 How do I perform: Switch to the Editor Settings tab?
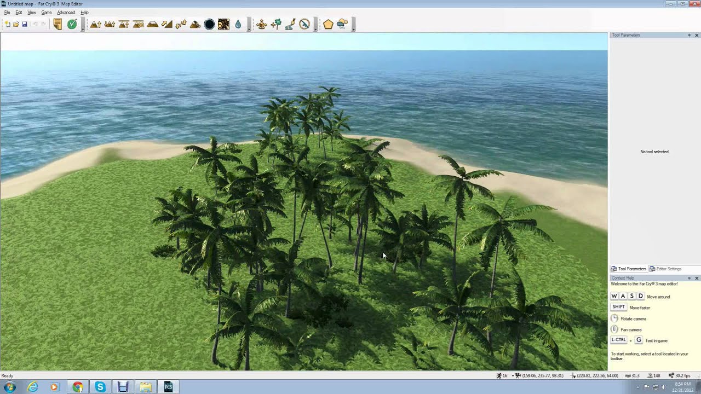(x=665, y=269)
